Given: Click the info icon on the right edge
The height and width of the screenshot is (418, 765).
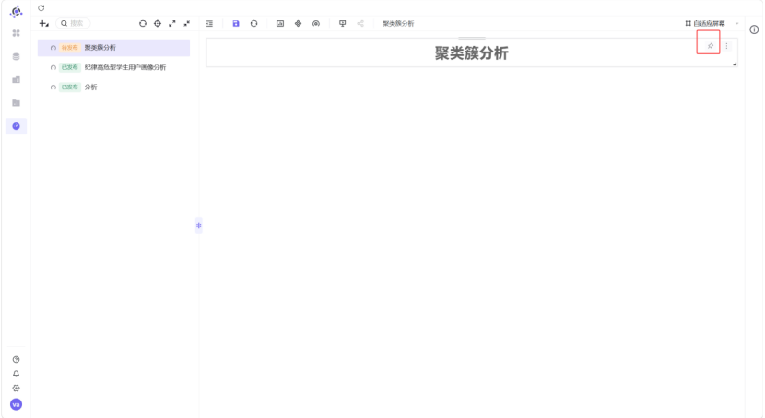Looking at the screenshot, I should (x=754, y=29).
